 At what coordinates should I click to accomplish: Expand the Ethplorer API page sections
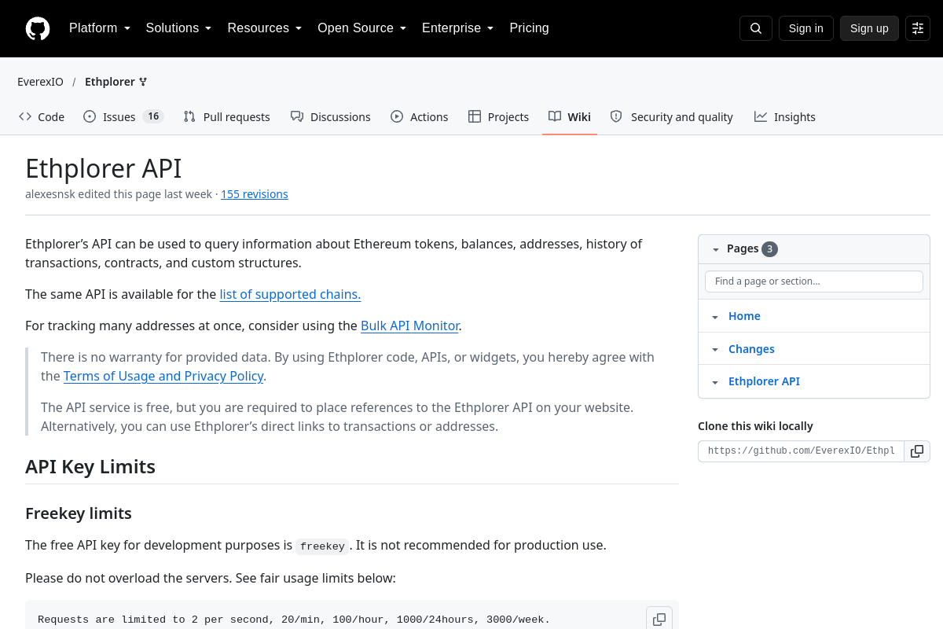(715, 382)
